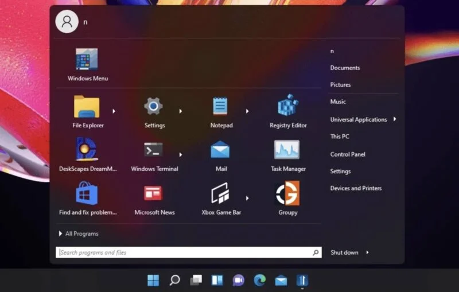Expand Settings jump list arrow
Viewport: 459px width, 292px height.
[x=181, y=111]
